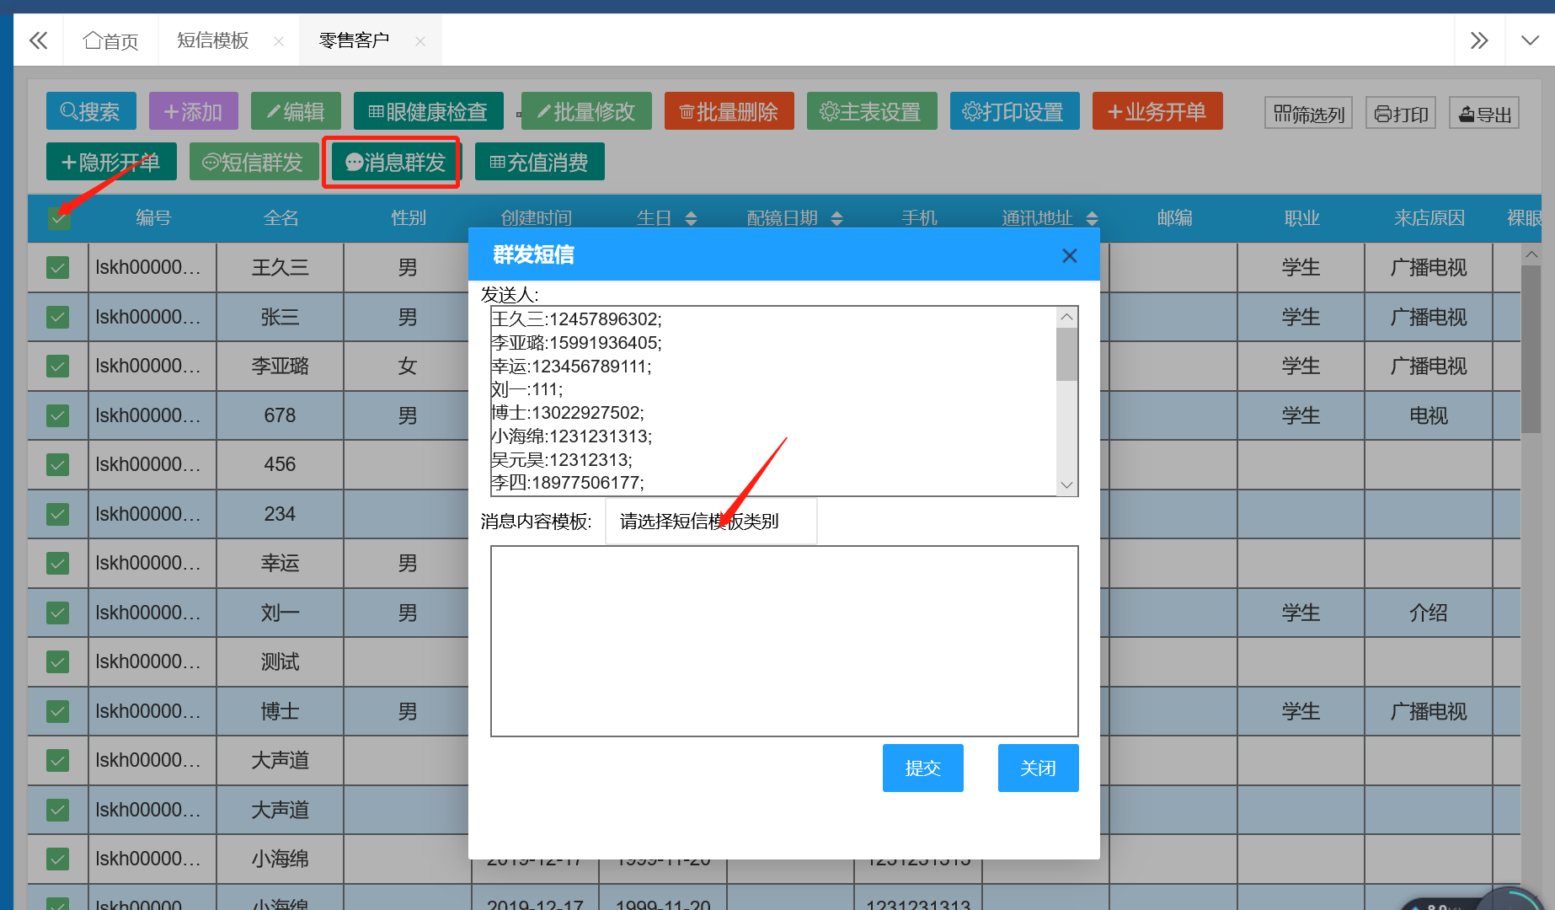Open the tab list dropdown chevron

[x=1530, y=40]
